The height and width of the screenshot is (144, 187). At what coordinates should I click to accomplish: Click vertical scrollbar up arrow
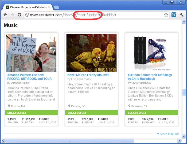click(x=184, y=22)
